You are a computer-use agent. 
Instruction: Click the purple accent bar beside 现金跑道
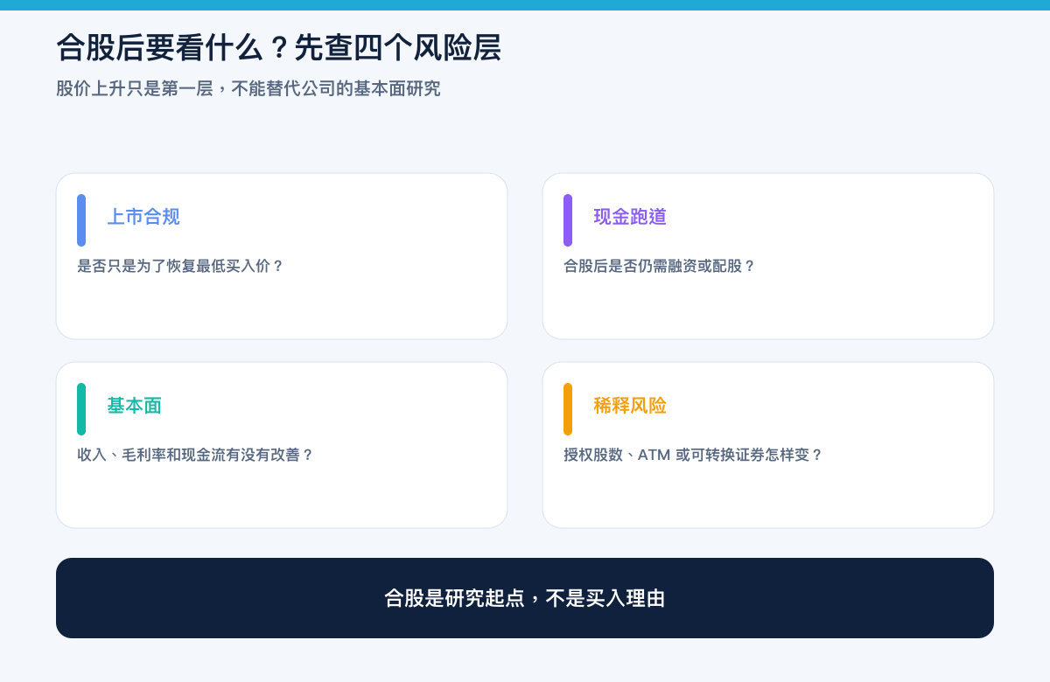(568, 220)
